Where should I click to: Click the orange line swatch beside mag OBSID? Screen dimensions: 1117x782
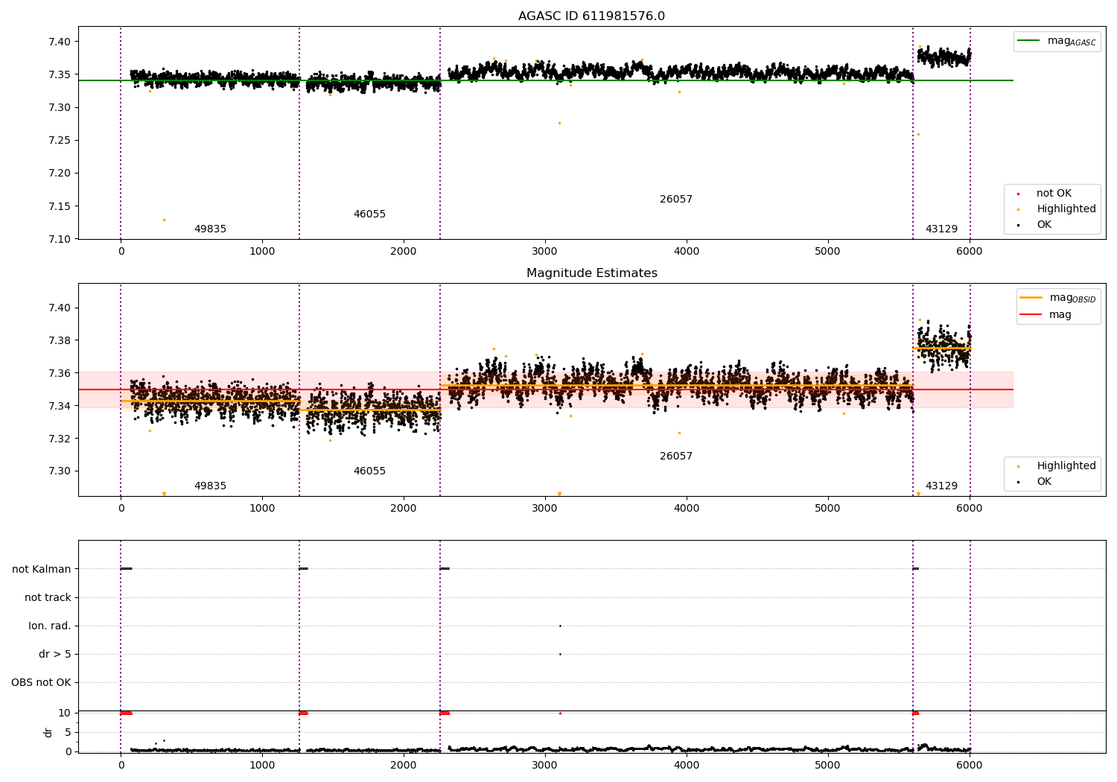coord(1031,298)
